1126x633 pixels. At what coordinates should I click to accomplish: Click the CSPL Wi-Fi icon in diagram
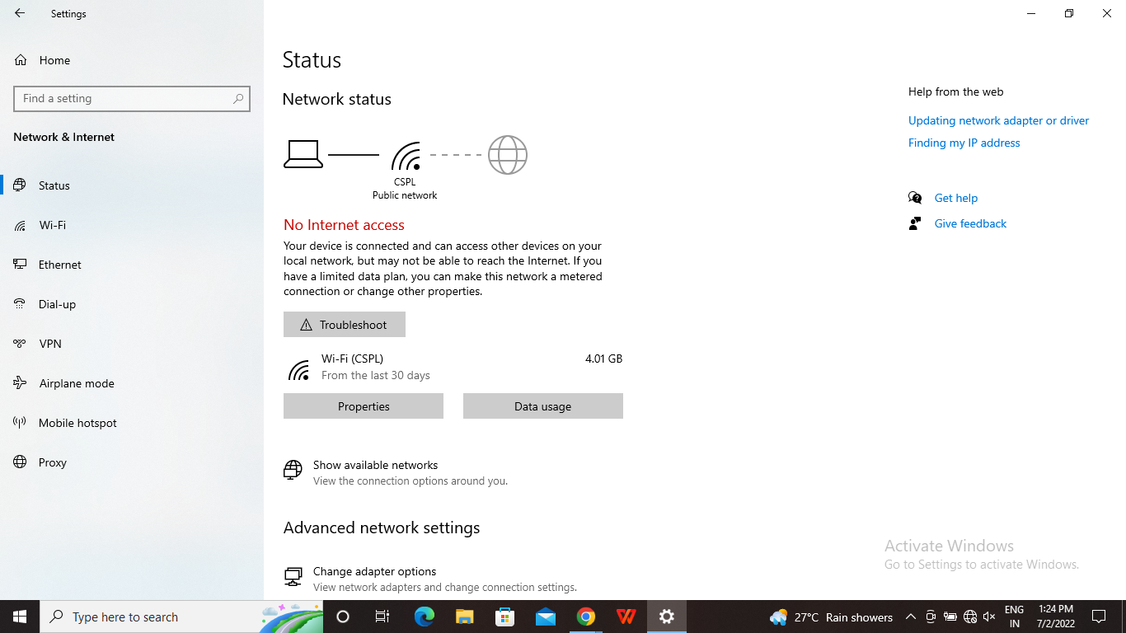pyautogui.click(x=406, y=155)
